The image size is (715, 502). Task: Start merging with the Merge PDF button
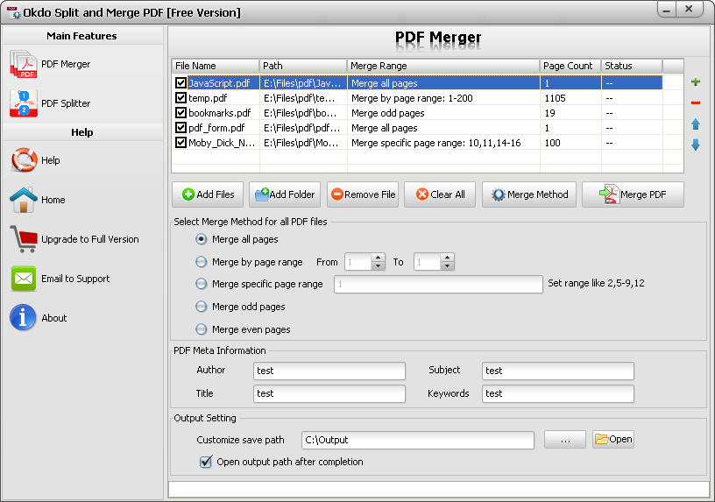point(633,194)
